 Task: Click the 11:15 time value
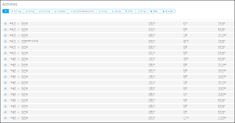tap(186, 117)
